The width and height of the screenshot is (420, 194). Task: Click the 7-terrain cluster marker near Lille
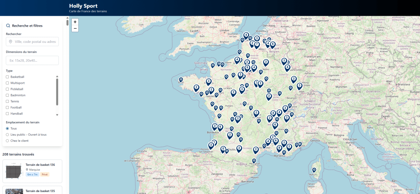coord(257,44)
